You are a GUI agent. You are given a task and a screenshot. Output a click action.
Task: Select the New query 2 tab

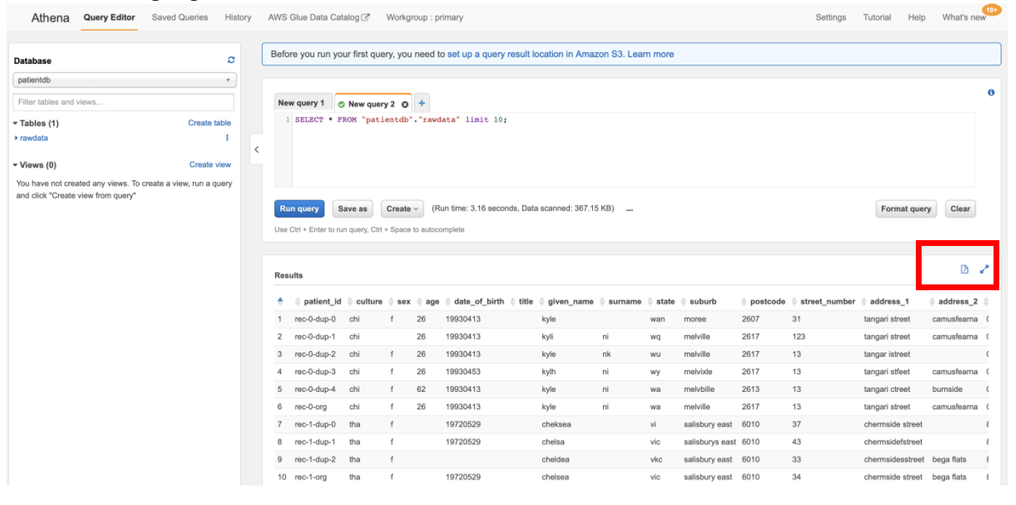click(x=372, y=104)
